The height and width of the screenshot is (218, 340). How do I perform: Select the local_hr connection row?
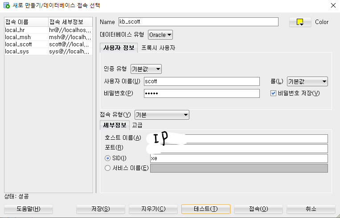[49, 30]
